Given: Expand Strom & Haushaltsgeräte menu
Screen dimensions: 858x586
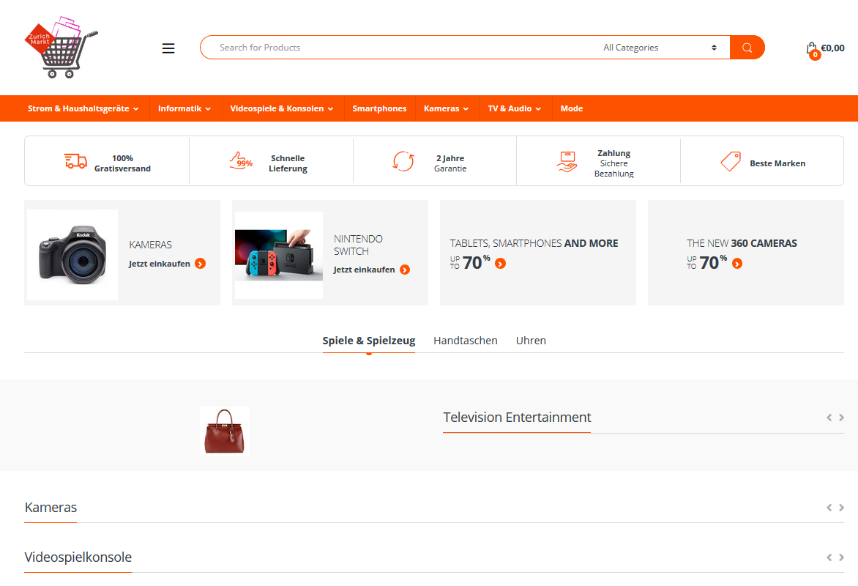Looking at the screenshot, I should (x=83, y=108).
